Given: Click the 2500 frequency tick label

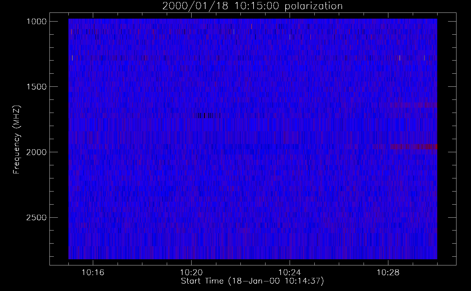Looking at the screenshot, I should 36,217.
